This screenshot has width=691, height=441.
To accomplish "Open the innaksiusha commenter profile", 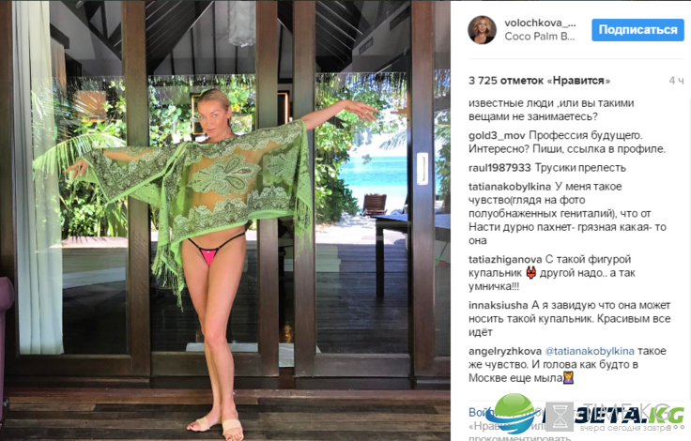I will pyautogui.click(x=498, y=305).
